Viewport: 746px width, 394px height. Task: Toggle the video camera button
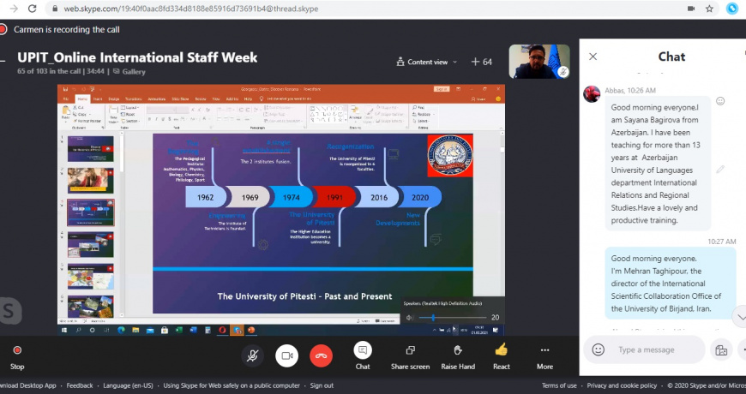287,356
